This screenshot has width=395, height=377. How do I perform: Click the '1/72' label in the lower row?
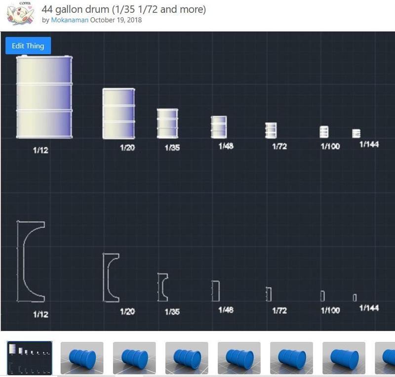pos(279,310)
